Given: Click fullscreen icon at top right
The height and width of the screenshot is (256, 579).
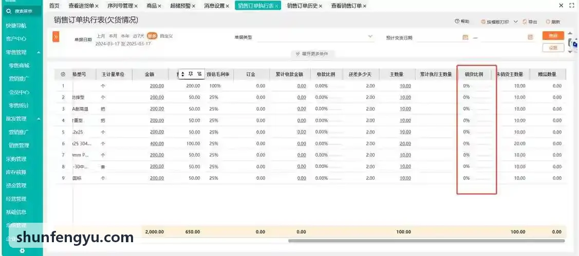Looking at the screenshot, I should [572, 6].
